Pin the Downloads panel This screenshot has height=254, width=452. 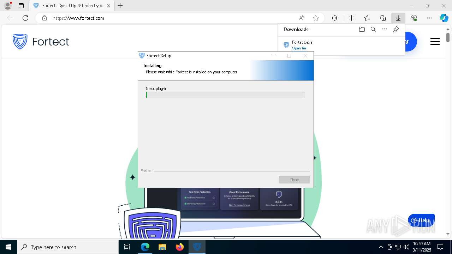point(396,29)
